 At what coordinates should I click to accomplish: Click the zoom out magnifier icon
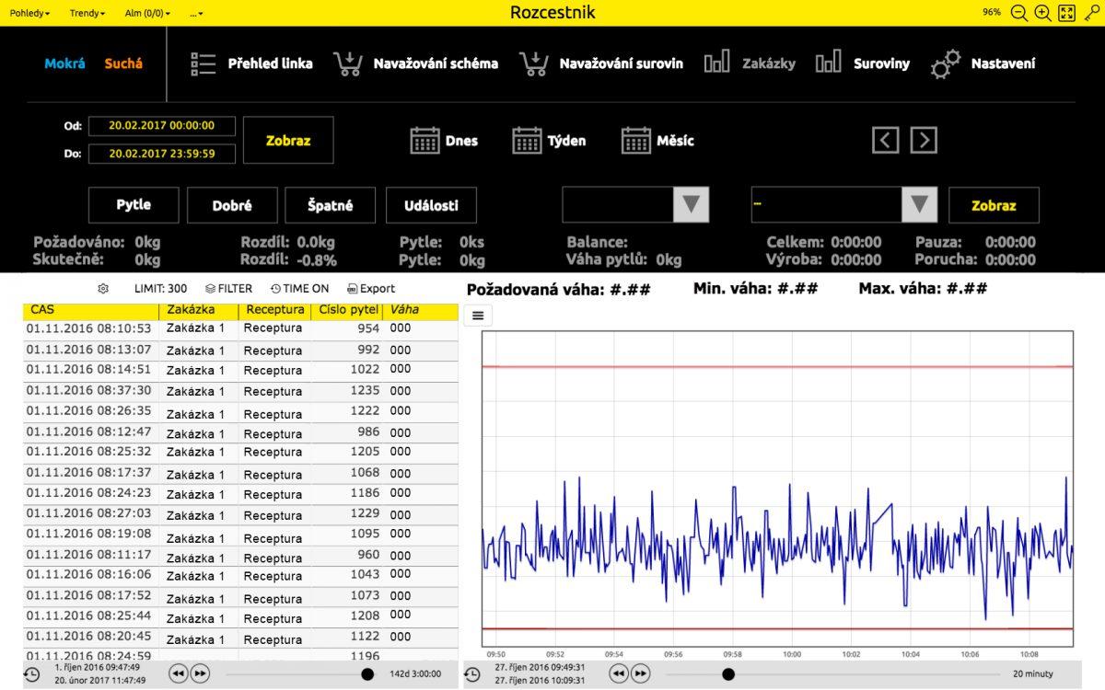[x=1018, y=13]
